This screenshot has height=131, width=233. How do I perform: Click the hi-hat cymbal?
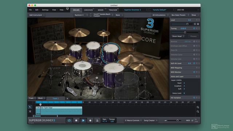coord(67,59)
